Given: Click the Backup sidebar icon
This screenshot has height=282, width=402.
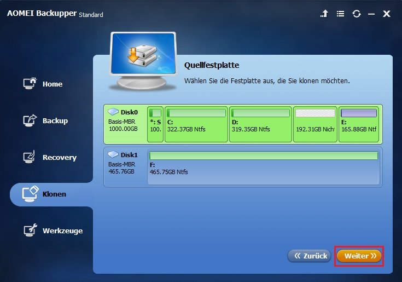Looking at the screenshot, I should click(x=30, y=120).
